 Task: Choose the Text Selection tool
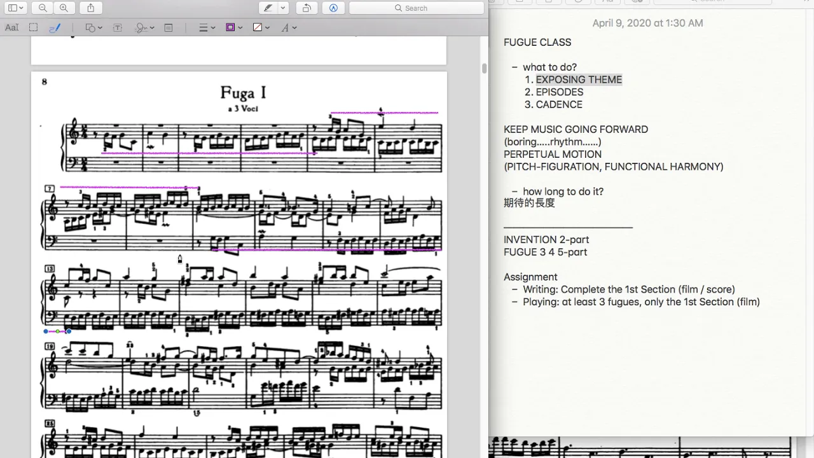coord(12,27)
